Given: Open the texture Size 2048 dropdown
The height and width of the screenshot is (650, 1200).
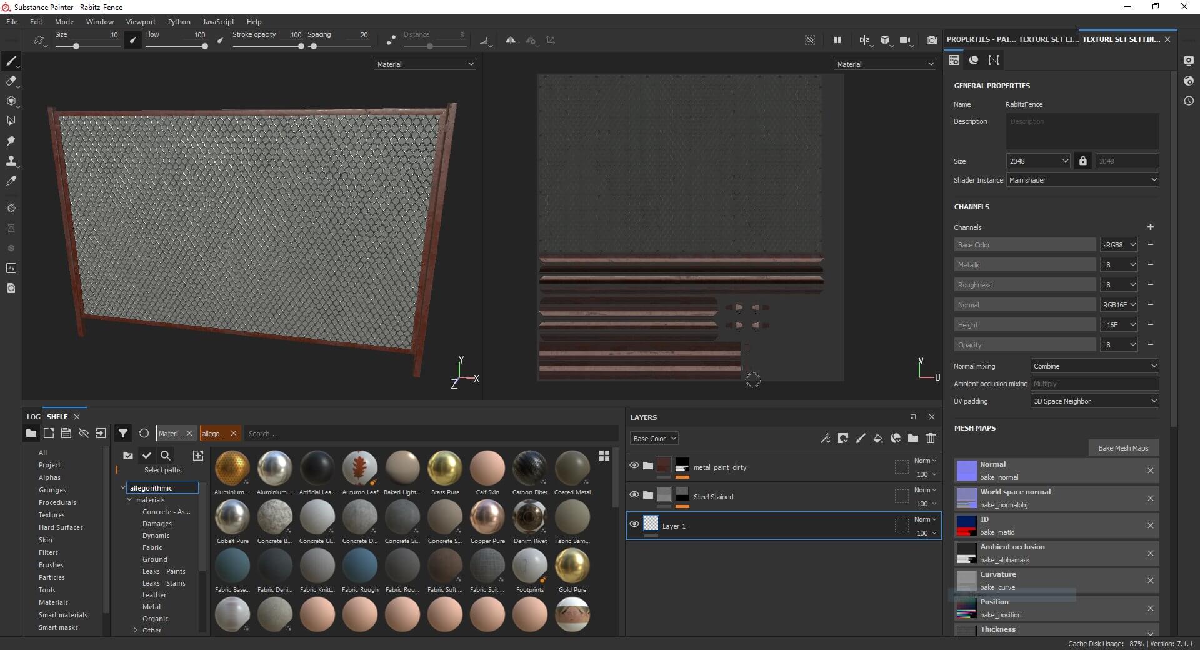Looking at the screenshot, I should tap(1038, 161).
